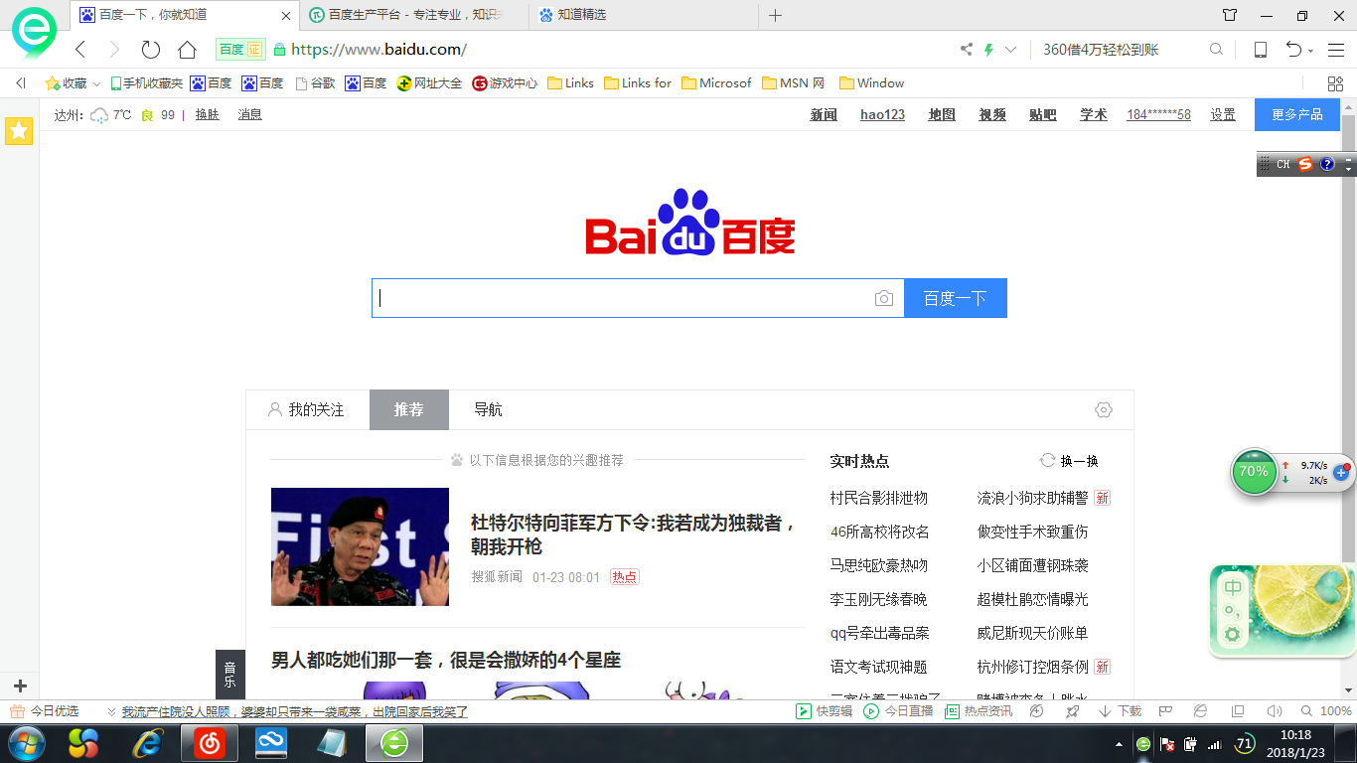
Task: Open the NetEase Cloud Music taskbar icon
Action: point(209,743)
